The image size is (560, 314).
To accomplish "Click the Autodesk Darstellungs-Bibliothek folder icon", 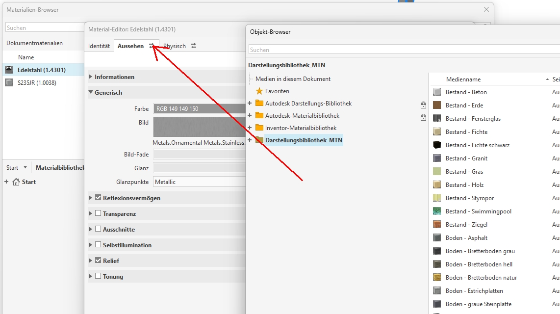I will pyautogui.click(x=259, y=103).
